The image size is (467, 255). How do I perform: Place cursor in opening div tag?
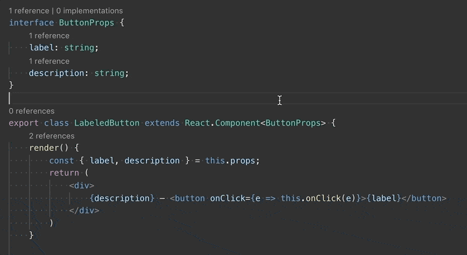[x=81, y=185]
